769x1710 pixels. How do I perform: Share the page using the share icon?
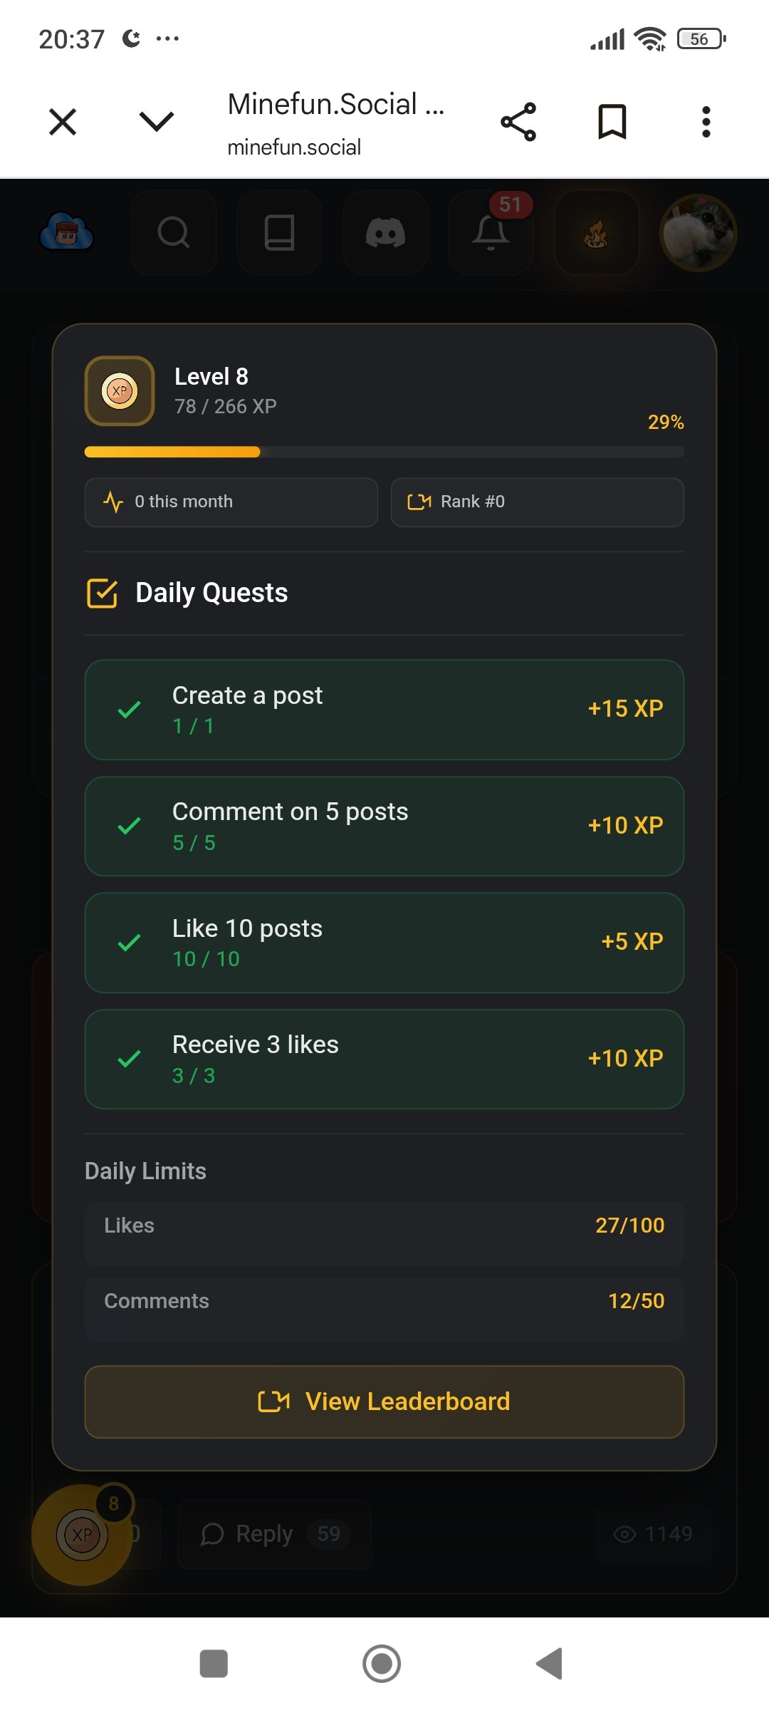pyautogui.click(x=518, y=122)
